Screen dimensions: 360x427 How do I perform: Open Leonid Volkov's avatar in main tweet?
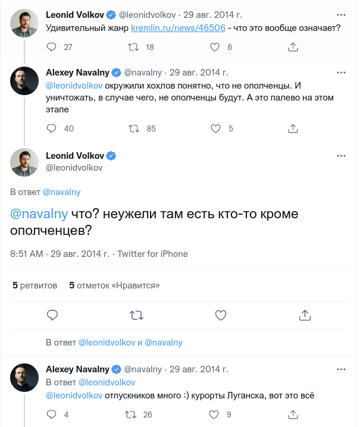click(x=25, y=162)
